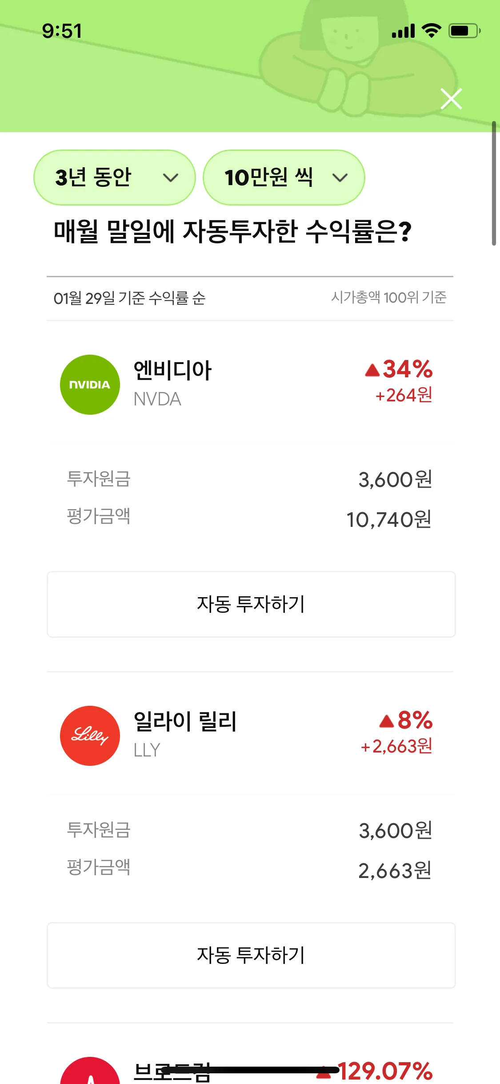
Task: Tap the 34% return indicator for NVDA
Action: [399, 369]
